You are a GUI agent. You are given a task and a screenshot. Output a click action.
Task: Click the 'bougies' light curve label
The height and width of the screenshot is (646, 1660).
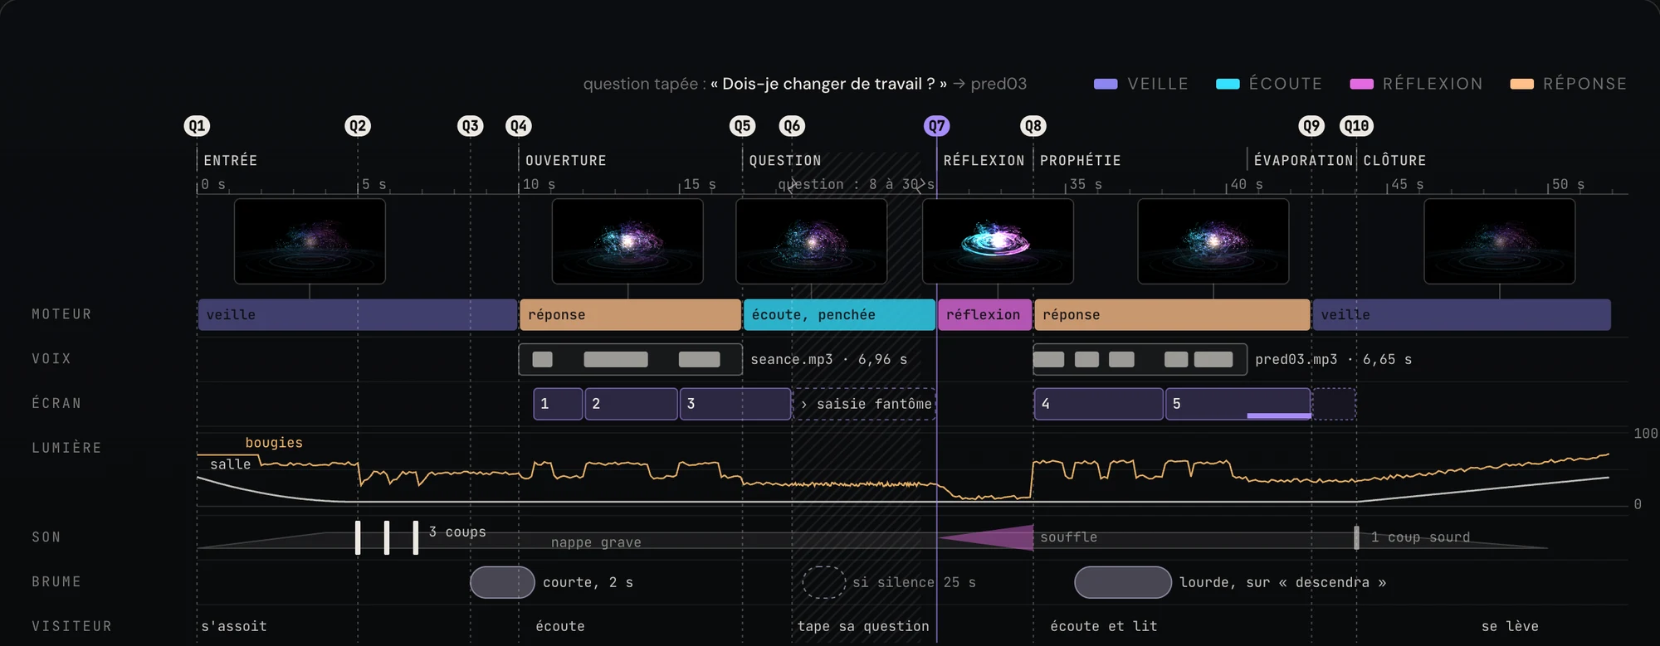click(x=274, y=443)
